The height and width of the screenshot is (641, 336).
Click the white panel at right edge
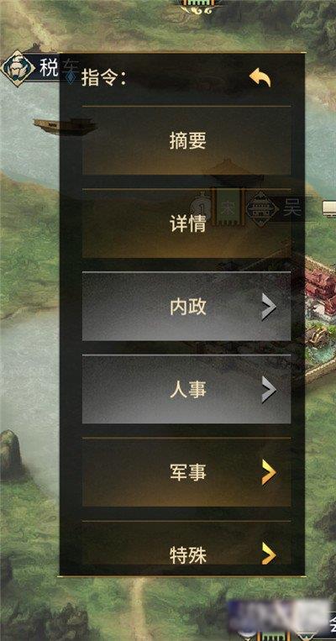tap(329, 207)
